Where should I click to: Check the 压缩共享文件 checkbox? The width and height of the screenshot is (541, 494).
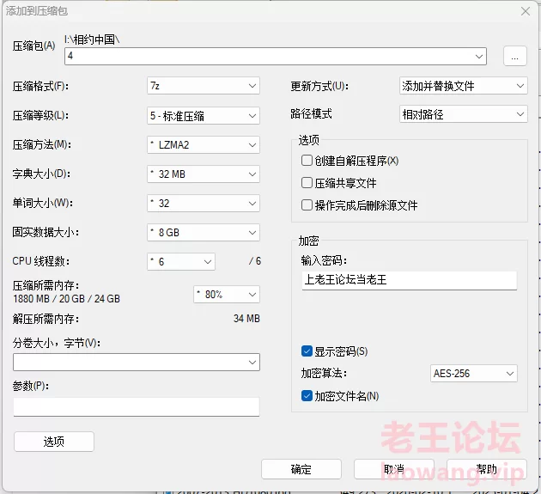[307, 183]
